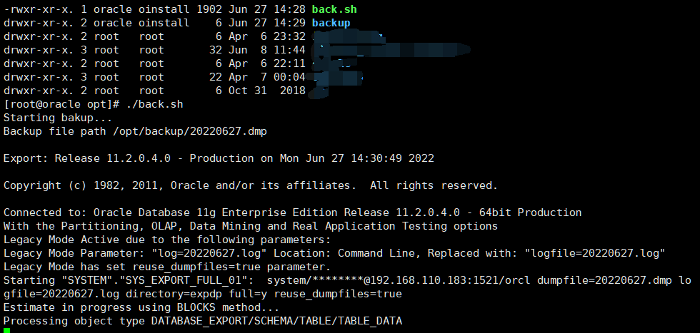The width and height of the screenshot is (700, 333).
Task: Click the "Starting bakup..." output line
Action: pos(58,118)
